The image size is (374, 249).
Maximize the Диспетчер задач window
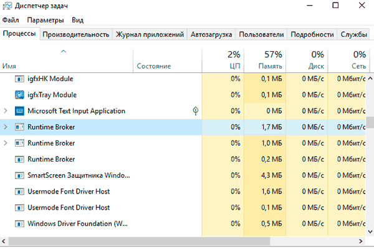[335, 5]
